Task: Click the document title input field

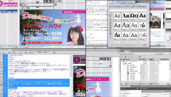Action: click(x=43, y=53)
